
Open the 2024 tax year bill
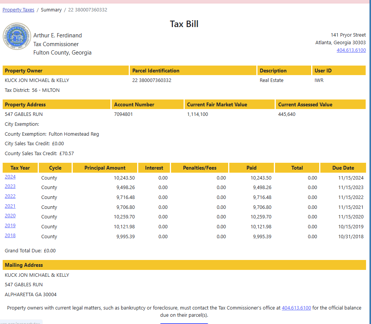coord(10,177)
